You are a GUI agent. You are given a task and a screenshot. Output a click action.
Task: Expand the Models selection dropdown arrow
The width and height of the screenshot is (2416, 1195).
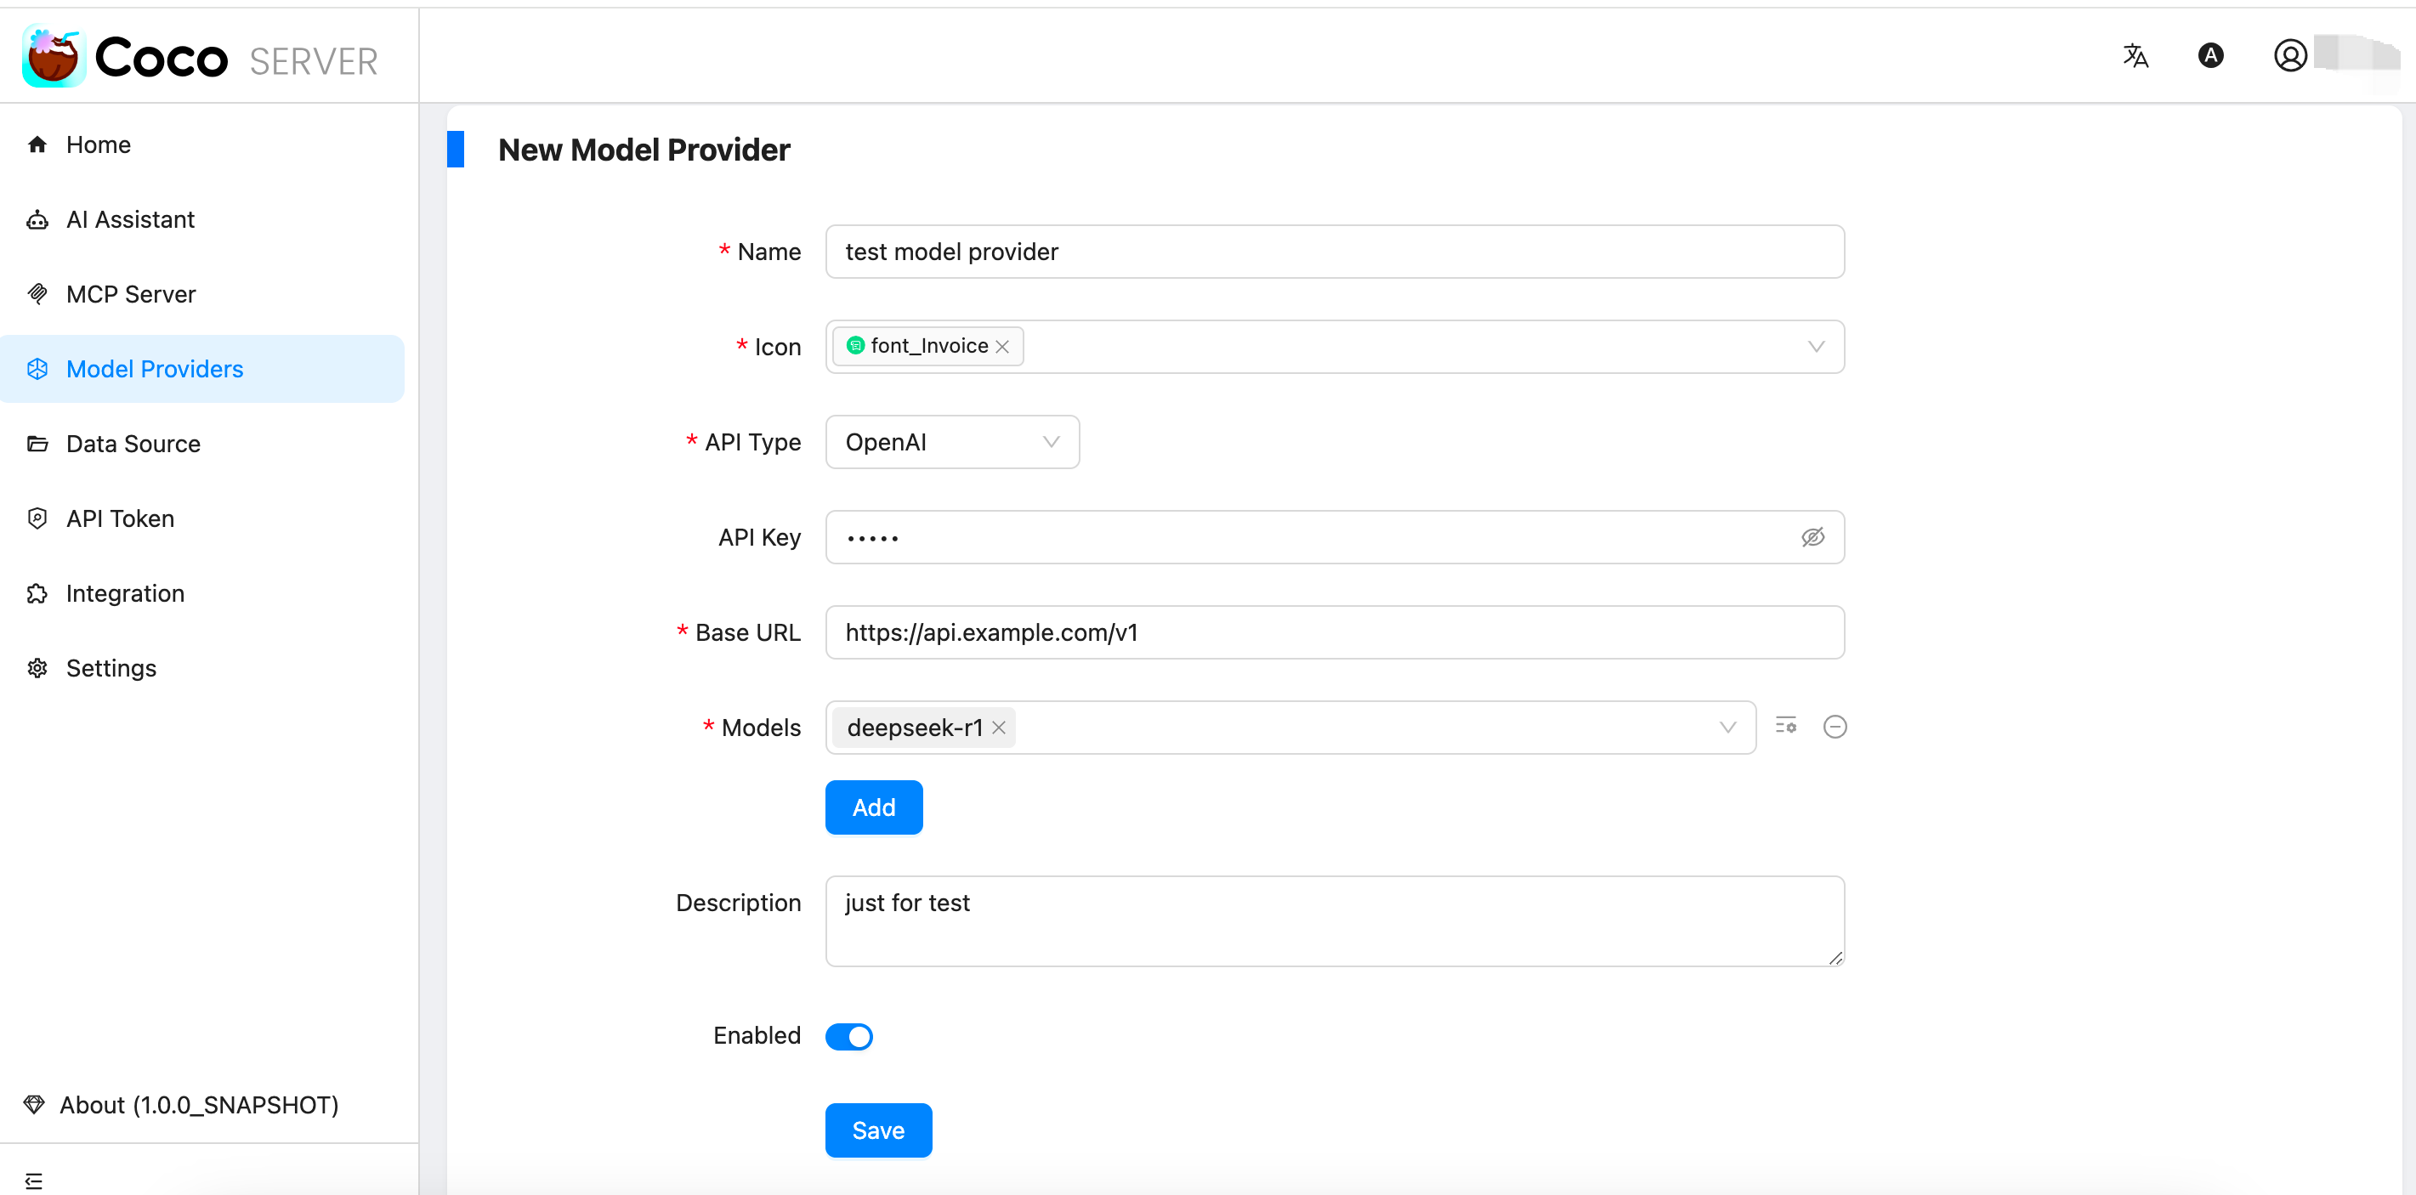pos(1728,728)
